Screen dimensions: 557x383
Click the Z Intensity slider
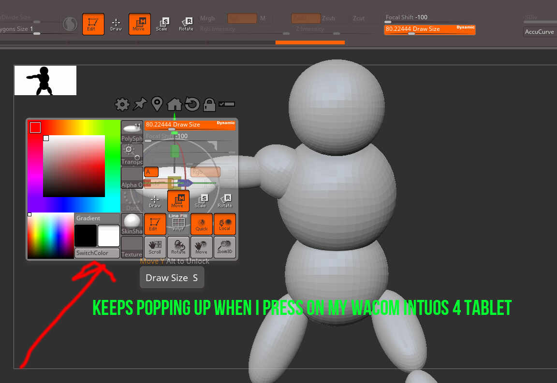pos(335,30)
